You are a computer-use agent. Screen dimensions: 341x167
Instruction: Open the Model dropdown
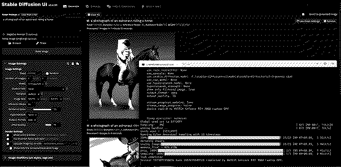(x=36, y=84)
